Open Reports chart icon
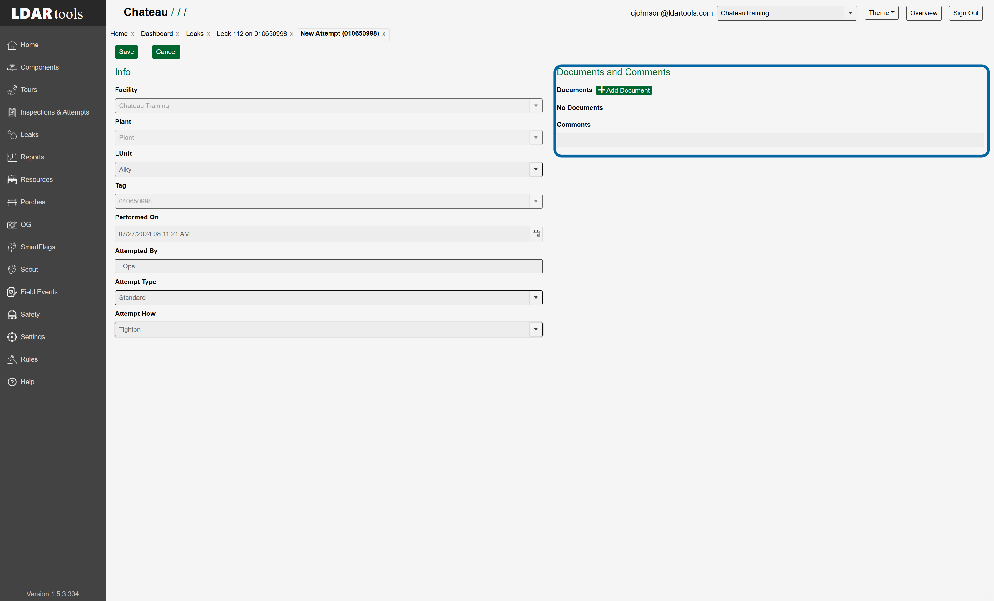This screenshot has width=994, height=601. pyautogui.click(x=12, y=157)
